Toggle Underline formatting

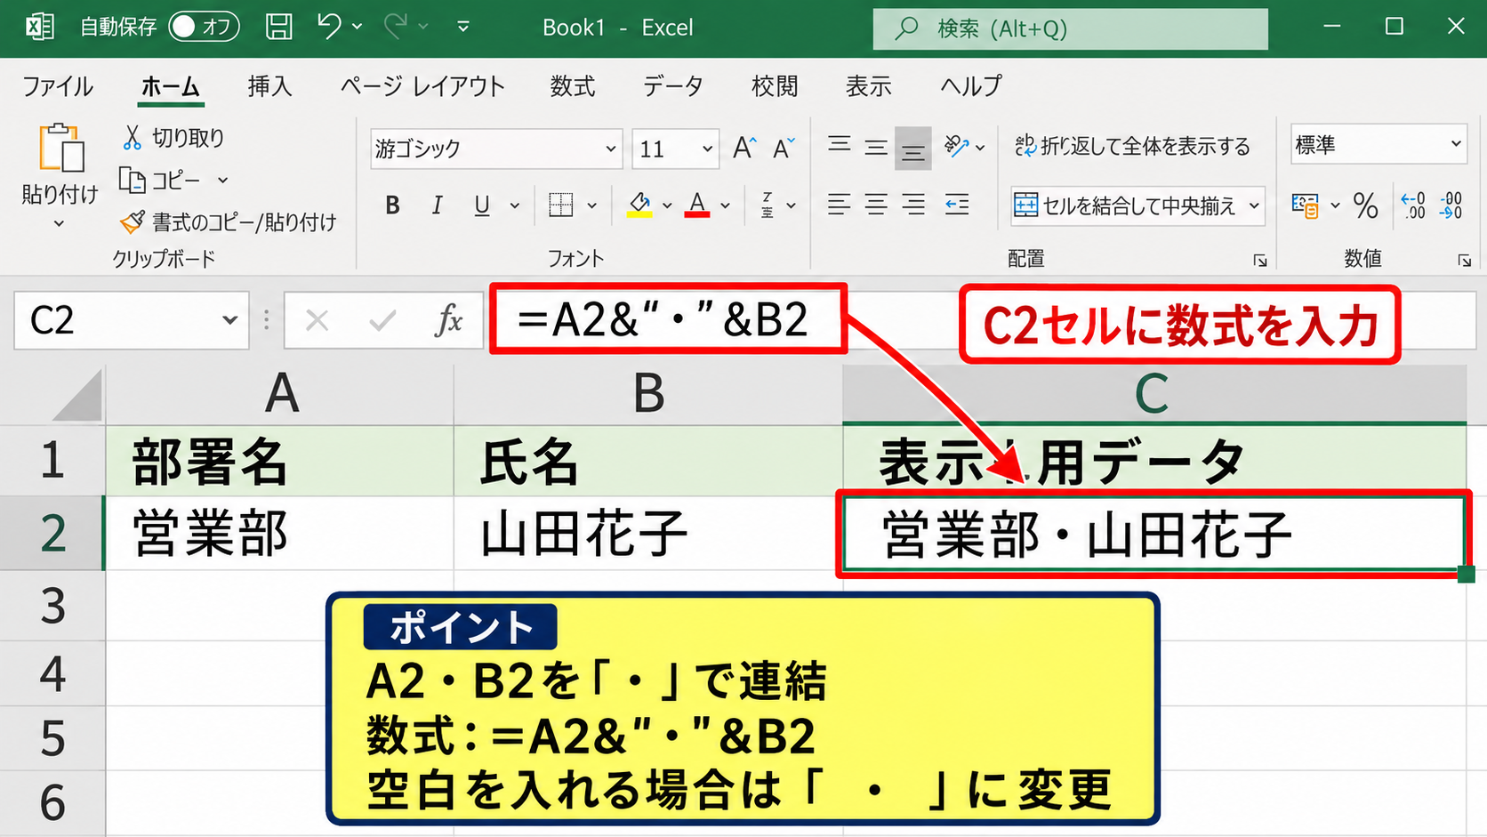(482, 205)
